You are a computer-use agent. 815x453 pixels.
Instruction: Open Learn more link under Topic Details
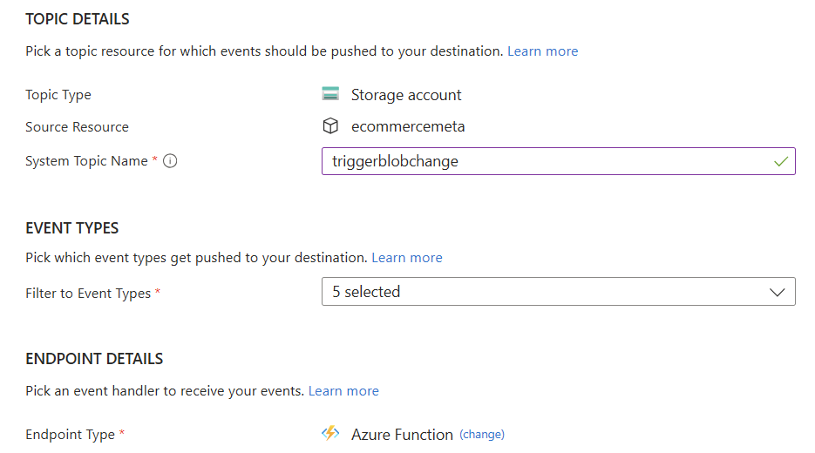(x=543, y=51)
